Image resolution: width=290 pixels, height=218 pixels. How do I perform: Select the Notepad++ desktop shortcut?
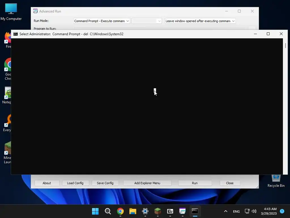point(7,95)
